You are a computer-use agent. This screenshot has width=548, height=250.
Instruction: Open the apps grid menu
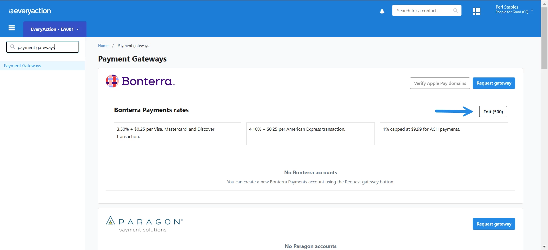click(x=477, y=11)
